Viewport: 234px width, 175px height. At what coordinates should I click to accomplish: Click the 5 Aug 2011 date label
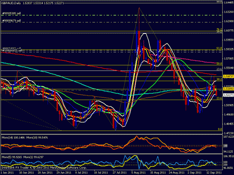(x=139, y=173)
